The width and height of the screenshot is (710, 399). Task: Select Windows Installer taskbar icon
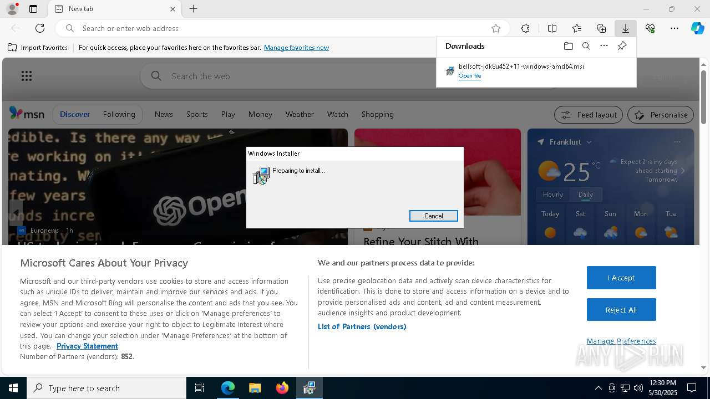[309, 388]
